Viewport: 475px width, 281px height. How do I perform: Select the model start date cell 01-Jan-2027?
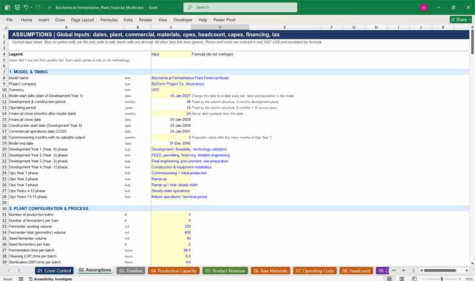coord(171,96)
